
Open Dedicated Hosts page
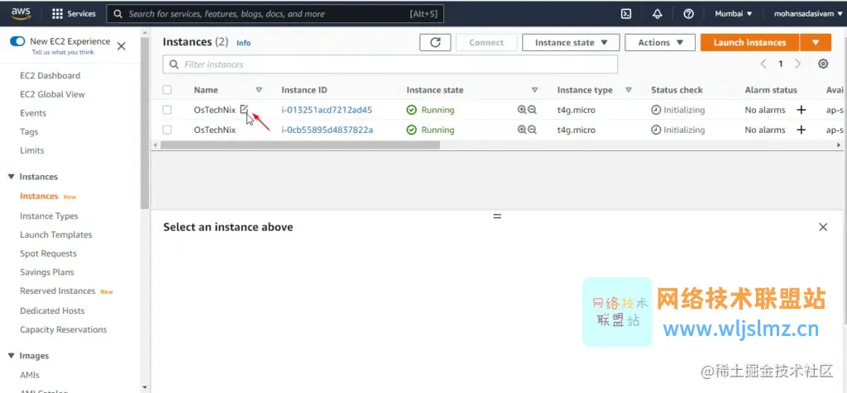point(52,311)
